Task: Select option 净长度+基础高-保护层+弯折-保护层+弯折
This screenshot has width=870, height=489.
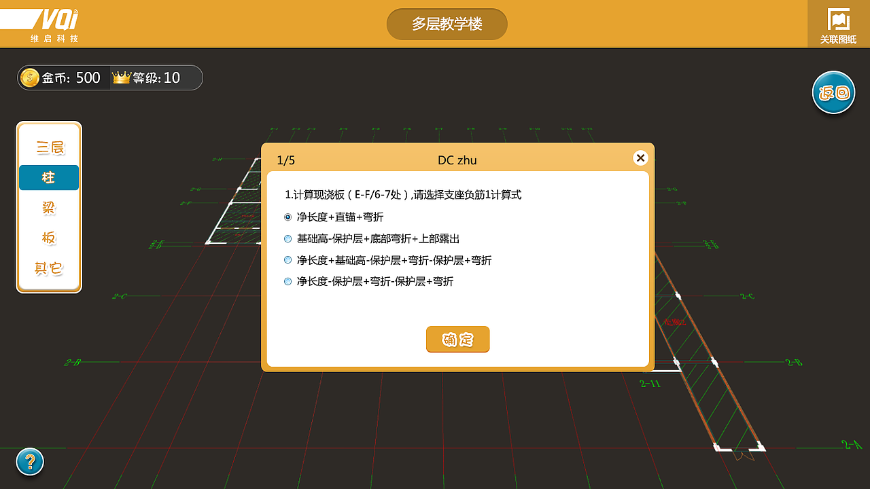Action: (x=387, y=260)
